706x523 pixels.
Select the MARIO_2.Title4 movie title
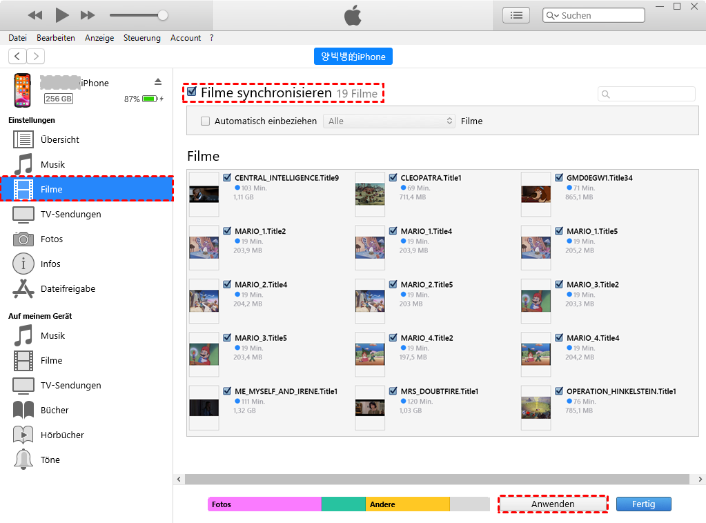pyautogui.click(x=261, y=284)
